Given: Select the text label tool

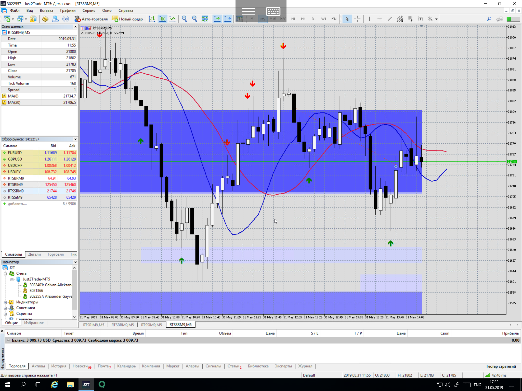Looking at the screenshot, I should point(420,19).
